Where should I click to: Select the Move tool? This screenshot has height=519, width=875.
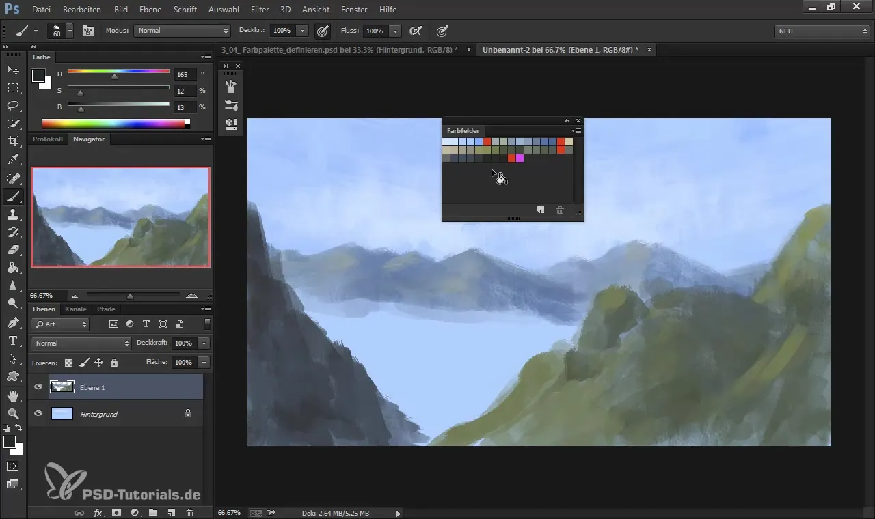click(x=13, y=70)
